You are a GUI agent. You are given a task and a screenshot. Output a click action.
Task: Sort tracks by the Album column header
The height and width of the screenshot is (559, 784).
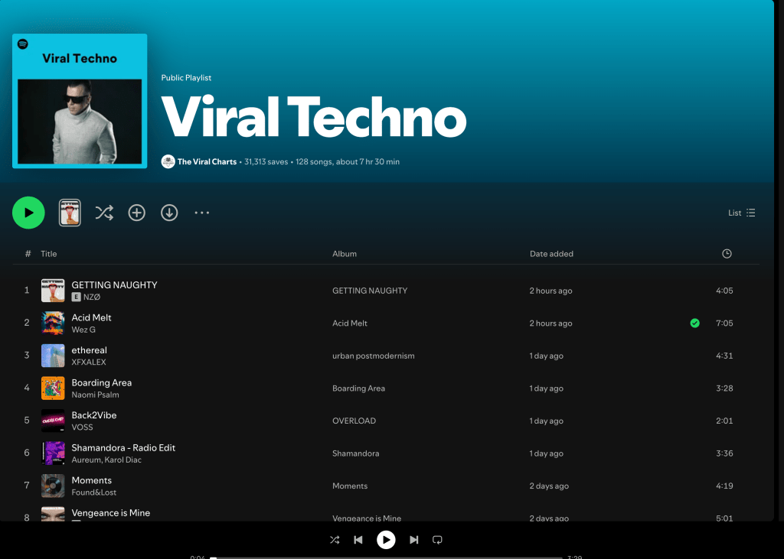pos(345,254)
